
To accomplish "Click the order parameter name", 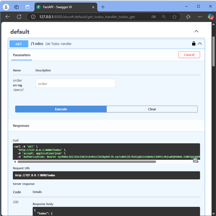I will 17,80.
